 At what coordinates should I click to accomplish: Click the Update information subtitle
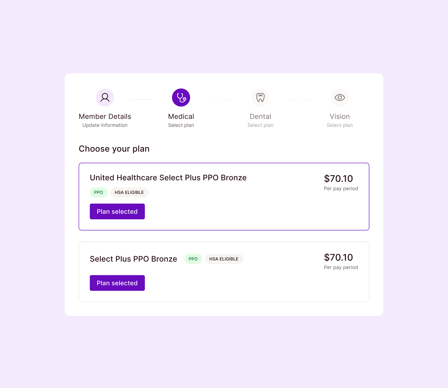point(105,125)
